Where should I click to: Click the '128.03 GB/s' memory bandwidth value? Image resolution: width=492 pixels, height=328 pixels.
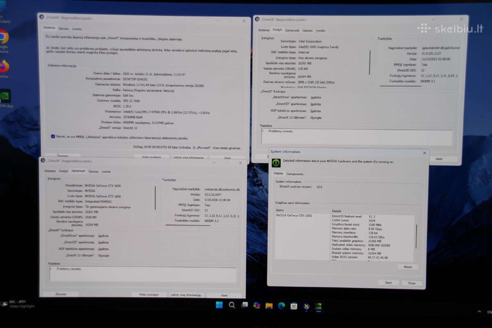pos(376,237)
